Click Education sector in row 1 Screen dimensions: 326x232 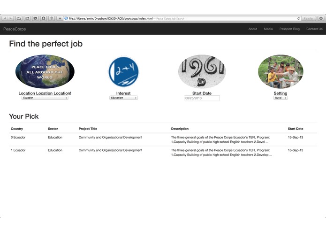(55, 150)
